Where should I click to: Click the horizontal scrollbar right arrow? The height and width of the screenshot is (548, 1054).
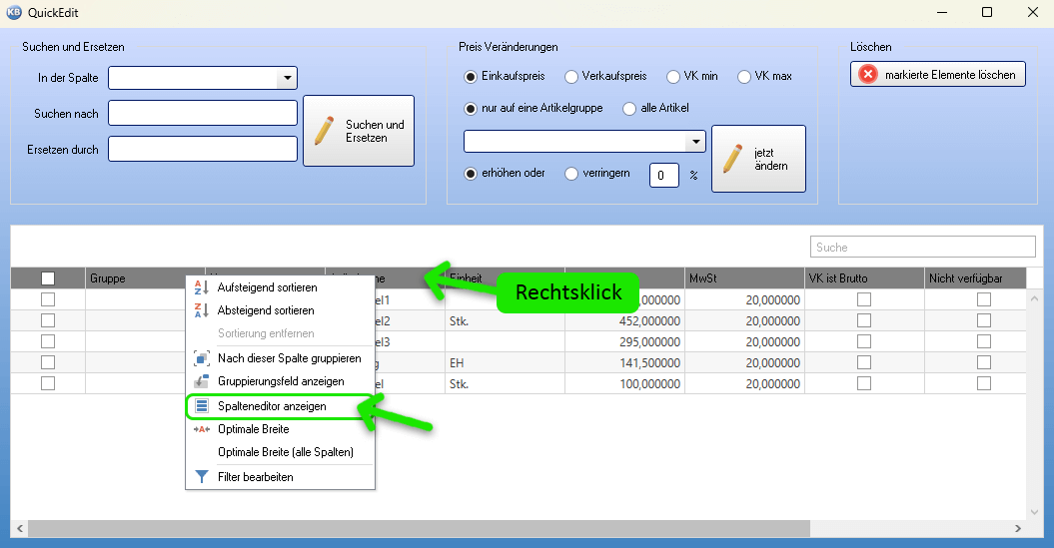coord(1018,529)
